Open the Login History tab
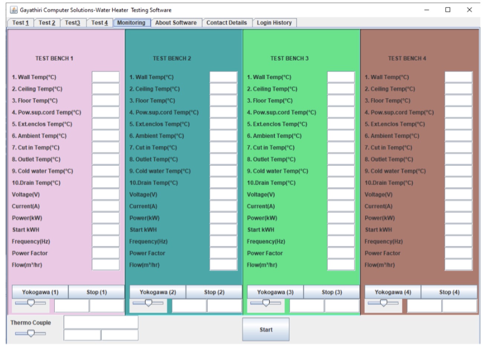The width and height of the screenshot is (483, 347). [274, 23]
